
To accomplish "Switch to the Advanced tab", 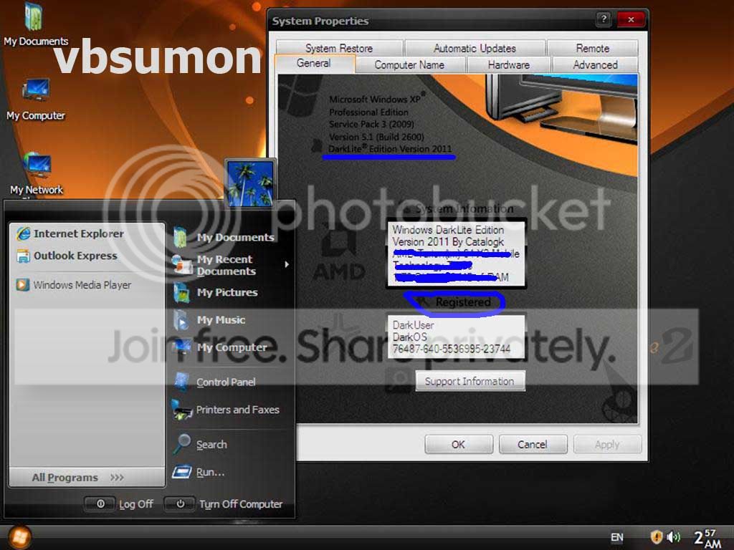I will coord(595,64).
